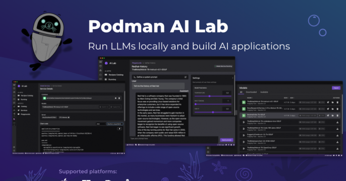Adjust the Top-P slider
346x181 pixels.
tap(213, 112)
